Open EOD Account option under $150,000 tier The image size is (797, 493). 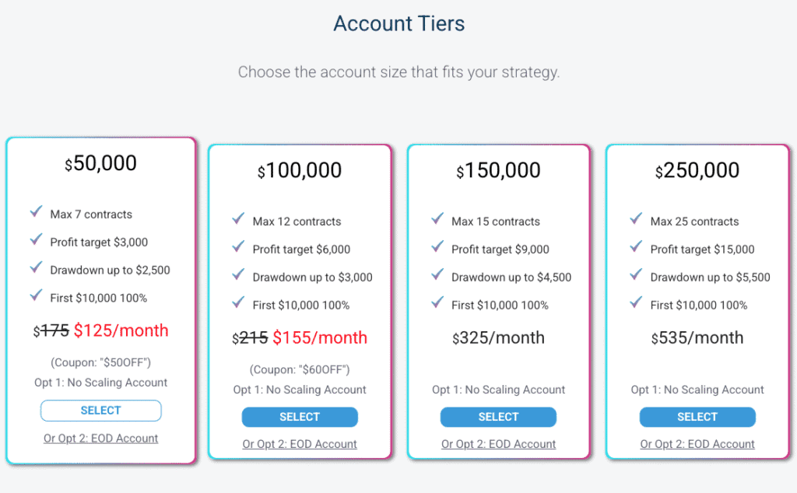click(498, 445)
